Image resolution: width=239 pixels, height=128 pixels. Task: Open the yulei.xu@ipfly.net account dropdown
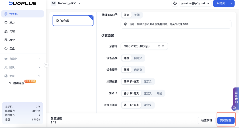coord(195,3)
